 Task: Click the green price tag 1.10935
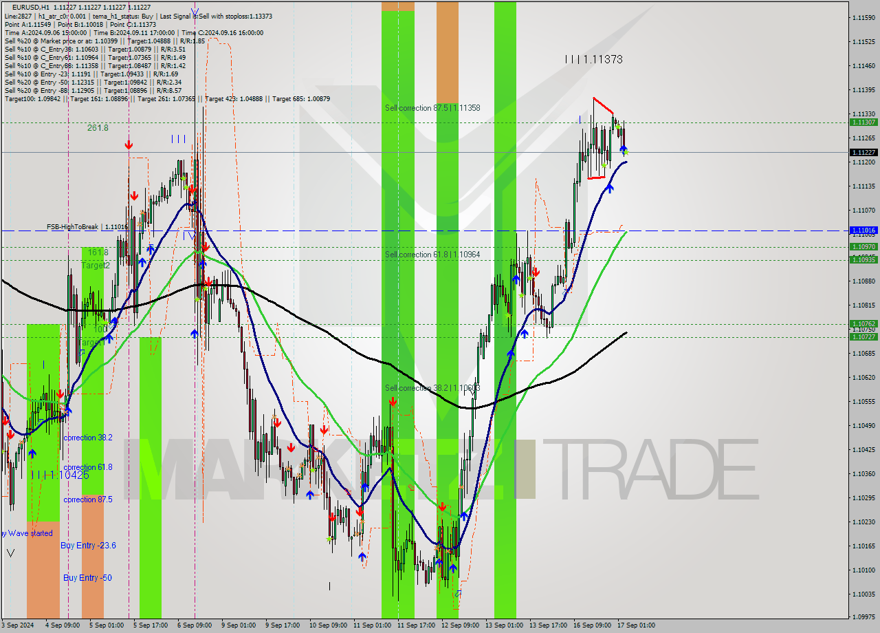click(863, 259)
